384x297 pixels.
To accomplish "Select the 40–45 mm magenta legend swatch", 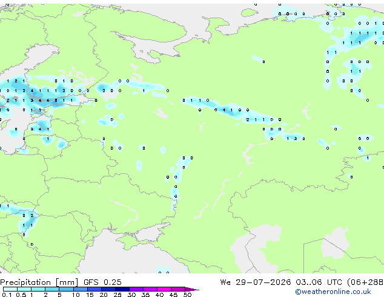I will [164, 289].
